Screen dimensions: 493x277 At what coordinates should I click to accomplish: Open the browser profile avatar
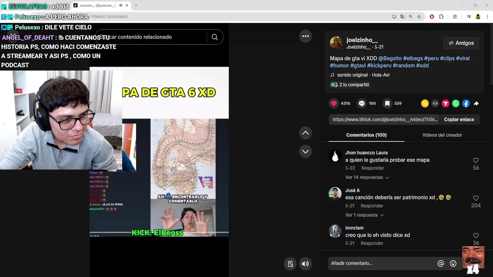pyautogui.click(x=478, y=17)
